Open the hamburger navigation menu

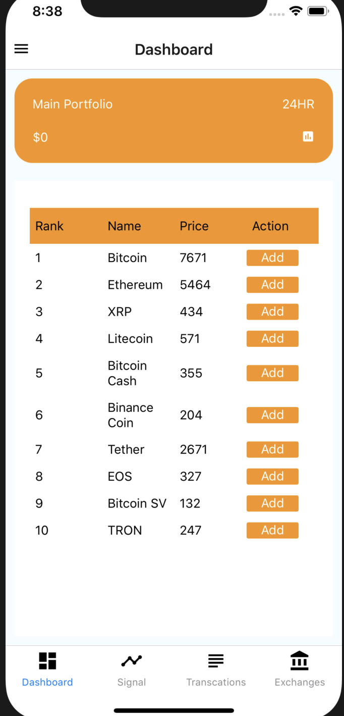pyautogui.click(x=21, y=48)
